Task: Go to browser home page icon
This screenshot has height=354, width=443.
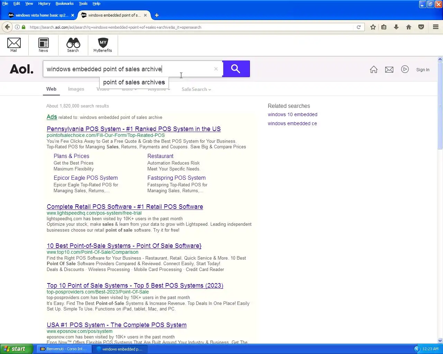Action: [x=409, y=27]
